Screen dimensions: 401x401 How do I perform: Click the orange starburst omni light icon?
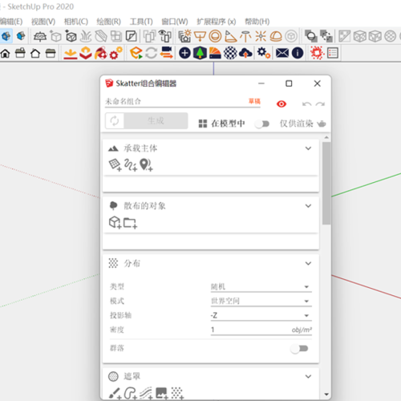261,36
